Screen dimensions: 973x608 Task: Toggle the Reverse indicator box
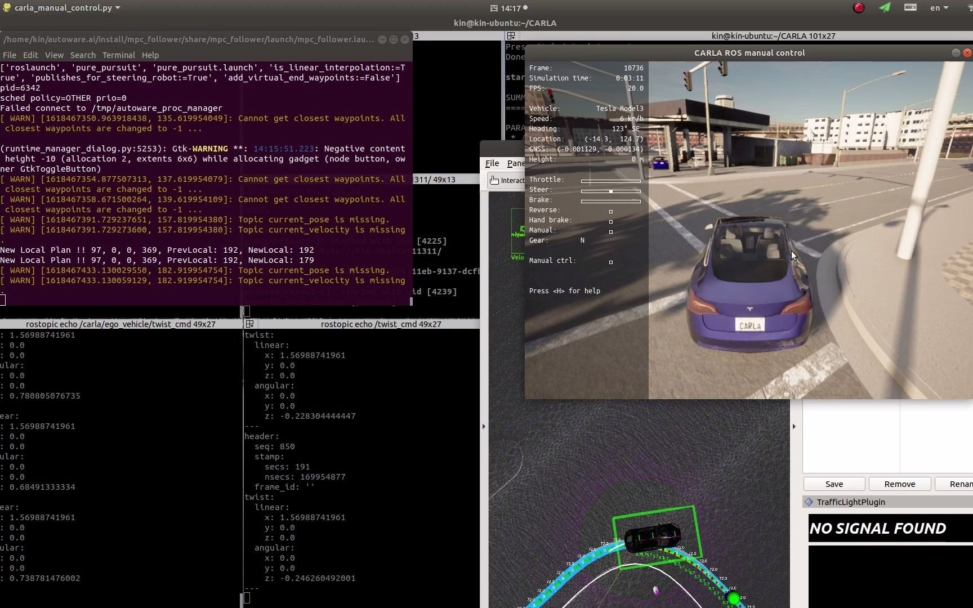click(x=611, y=212)
